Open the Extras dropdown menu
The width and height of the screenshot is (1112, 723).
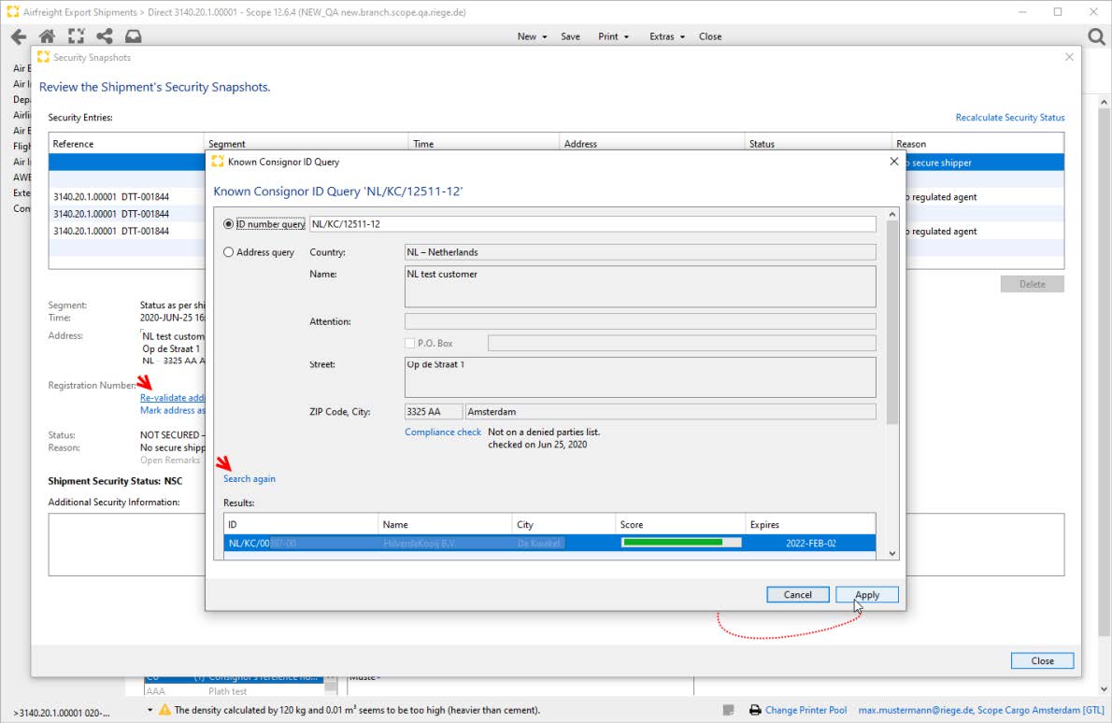click(666, 36)
